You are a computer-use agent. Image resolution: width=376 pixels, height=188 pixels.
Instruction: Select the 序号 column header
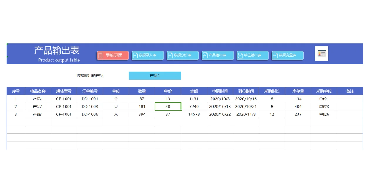click(16, 91)
